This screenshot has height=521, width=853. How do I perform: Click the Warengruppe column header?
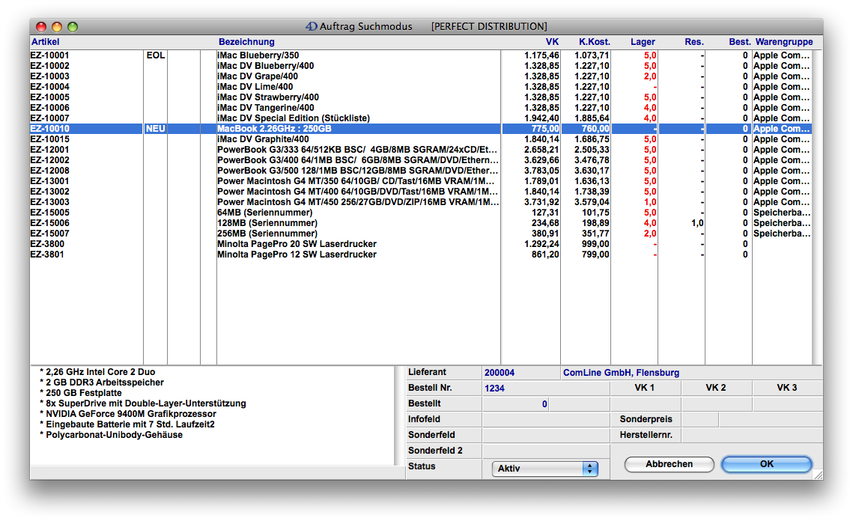click(784, 42)
